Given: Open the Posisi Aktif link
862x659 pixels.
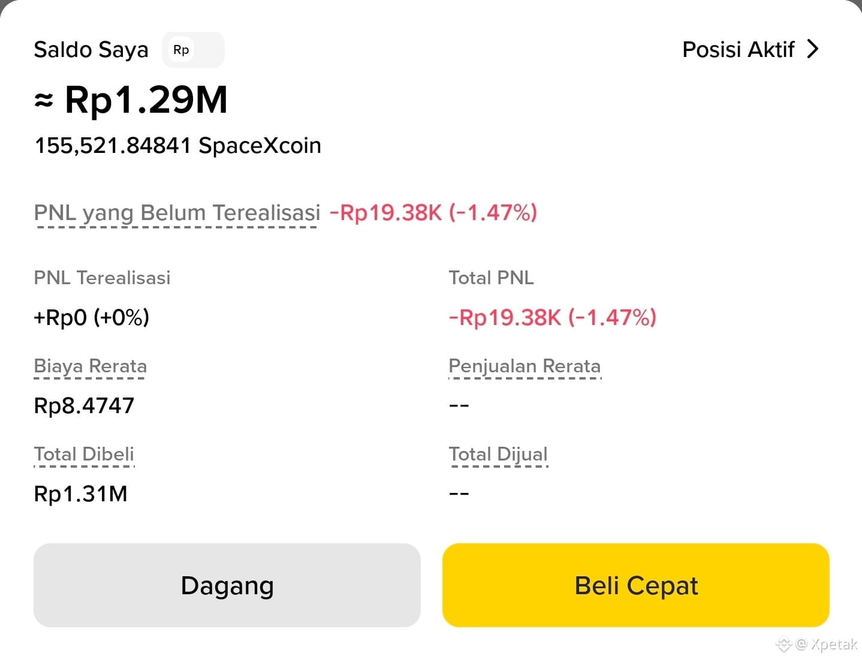Looking at the screenshot, I should 751,49.
